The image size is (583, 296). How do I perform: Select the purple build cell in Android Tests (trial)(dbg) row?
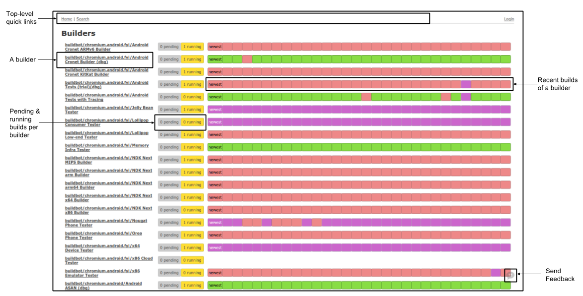coord(466,84)
